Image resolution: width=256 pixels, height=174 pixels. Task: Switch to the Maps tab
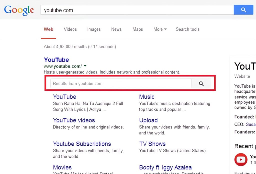(138, 29)
